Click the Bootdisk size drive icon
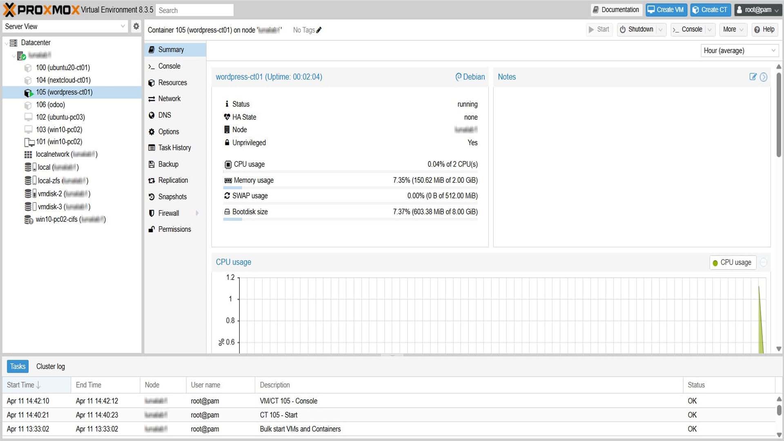This screenshot has height=441, width=784. coord(227,212)
